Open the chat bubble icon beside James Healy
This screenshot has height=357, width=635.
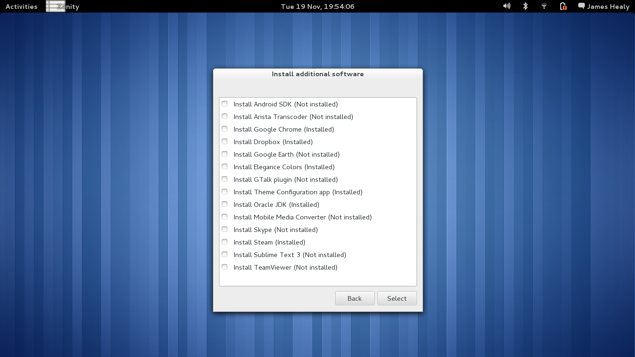[x=581, y=6]
